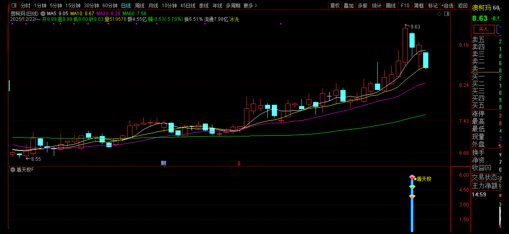Expand the 盾天梭F indicator dropdown arrow

13,170
